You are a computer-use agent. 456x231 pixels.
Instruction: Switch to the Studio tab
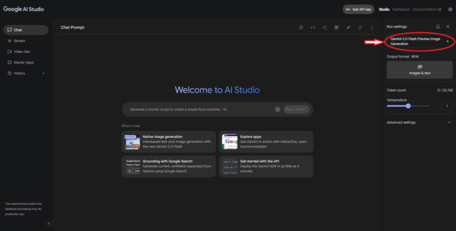[384, 9]
